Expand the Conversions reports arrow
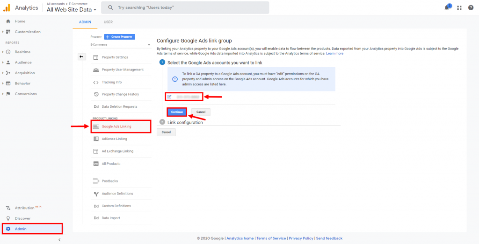The width and height of the screenshot is (479, 244). (3, 94)
